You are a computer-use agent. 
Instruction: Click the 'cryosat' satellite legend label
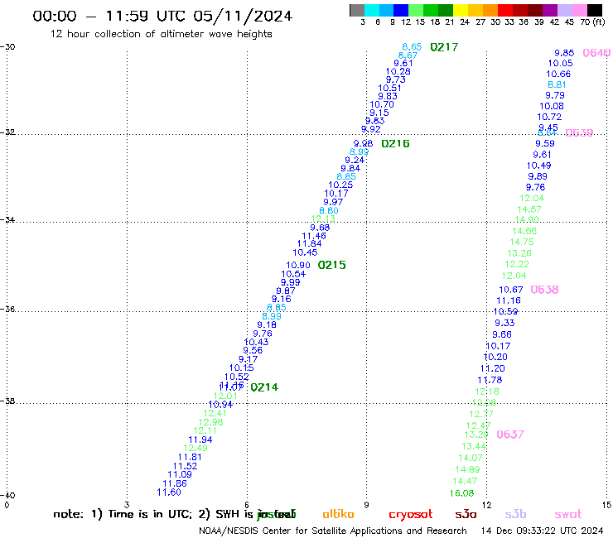point(411,515)
